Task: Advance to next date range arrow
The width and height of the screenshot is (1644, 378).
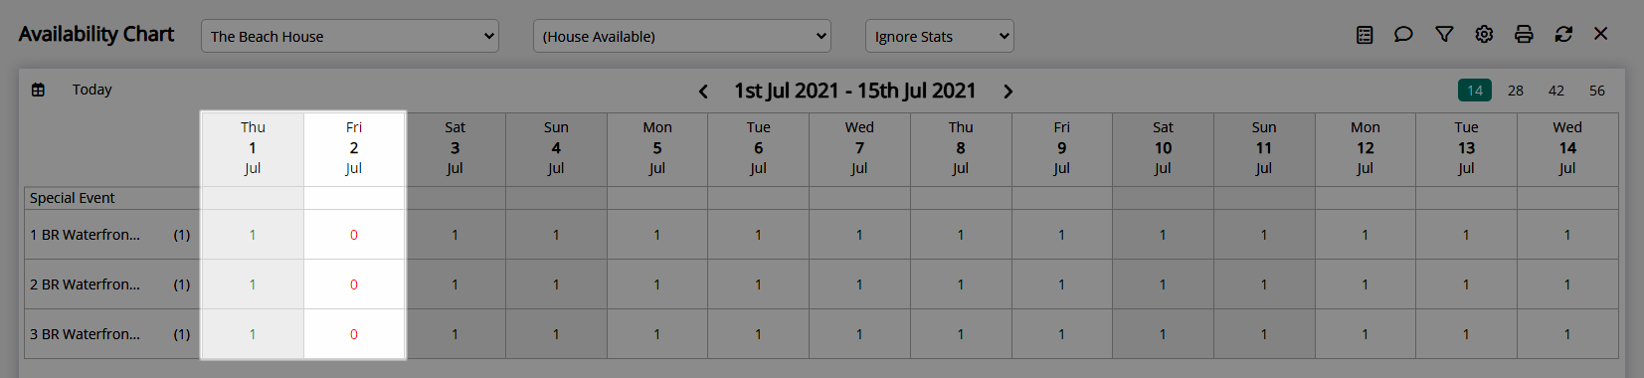Action: 1007,92
